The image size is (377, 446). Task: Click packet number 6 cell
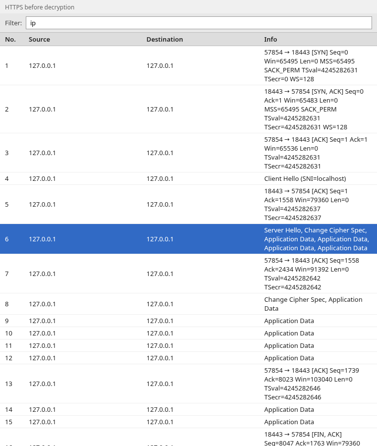pyautogui.click(x=7, y=239)
